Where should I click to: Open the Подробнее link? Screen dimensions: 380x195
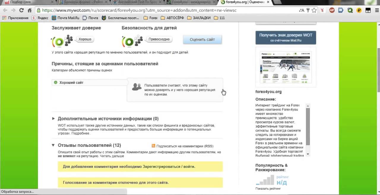pos(80,133)
